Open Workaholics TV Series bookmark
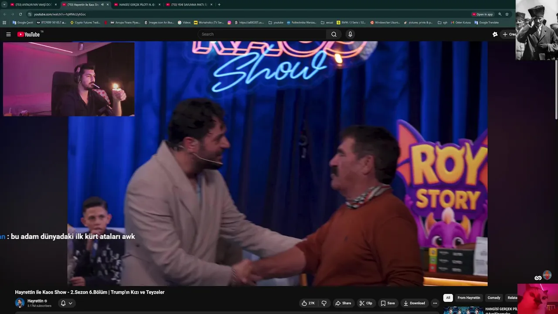The height and width of the screenshot is (314, 558). (209, 23)
